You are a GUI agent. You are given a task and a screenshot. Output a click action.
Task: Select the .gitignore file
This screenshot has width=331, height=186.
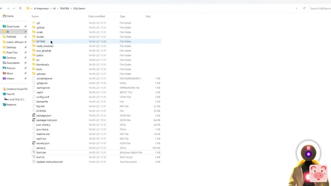pos(42,83)
